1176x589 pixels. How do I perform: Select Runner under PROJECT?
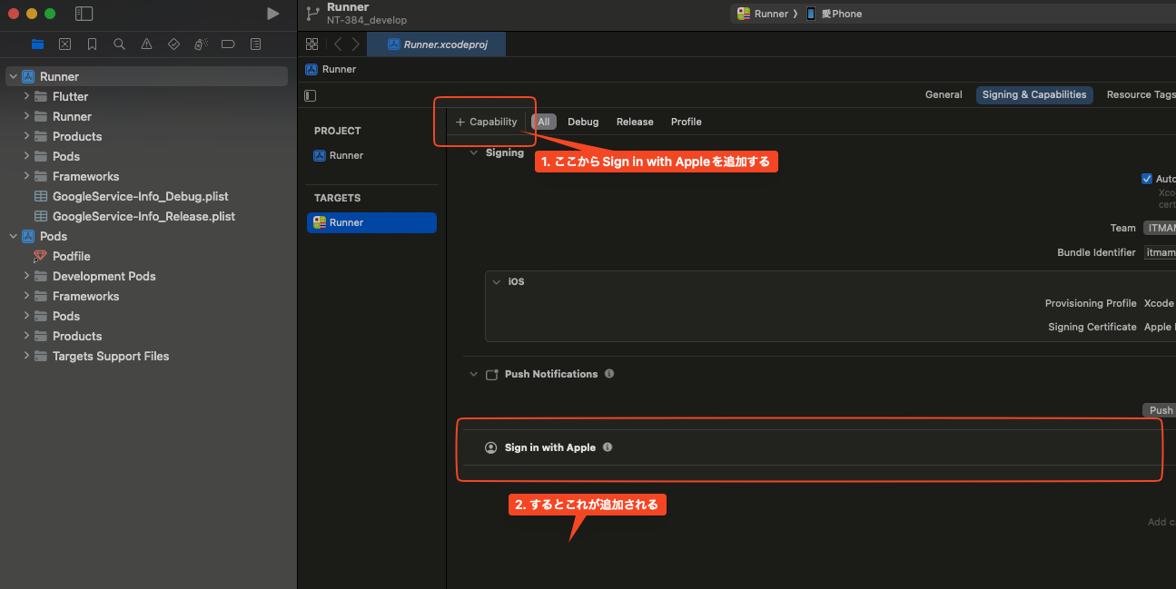coord(338,155)
